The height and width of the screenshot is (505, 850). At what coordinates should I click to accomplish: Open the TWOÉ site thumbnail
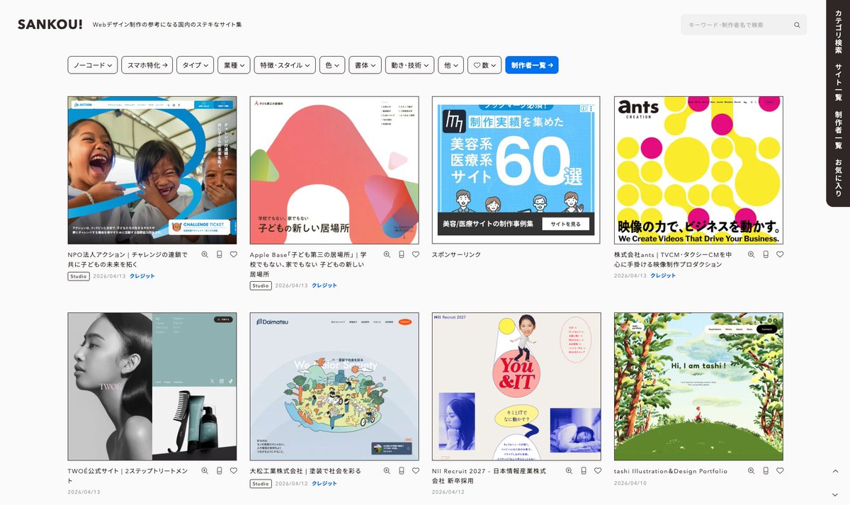tap(152, 387)
